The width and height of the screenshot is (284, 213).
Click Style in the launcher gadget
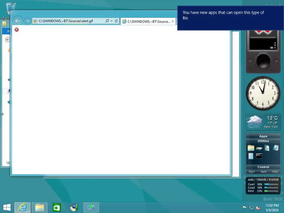[x=263, y=172]
